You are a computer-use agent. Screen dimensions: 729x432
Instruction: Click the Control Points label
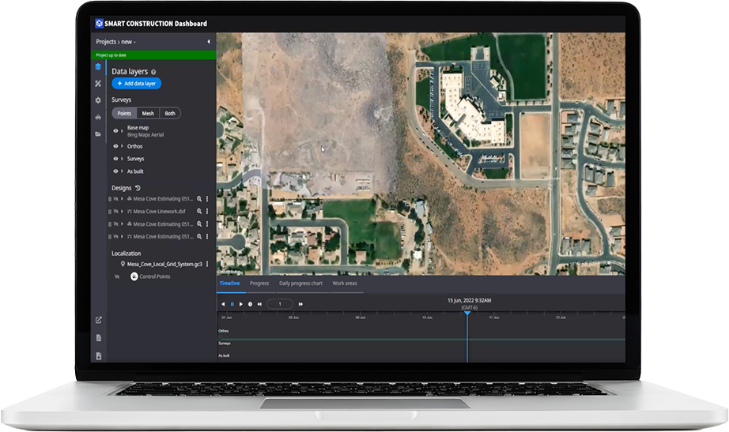tap(155, 276)
